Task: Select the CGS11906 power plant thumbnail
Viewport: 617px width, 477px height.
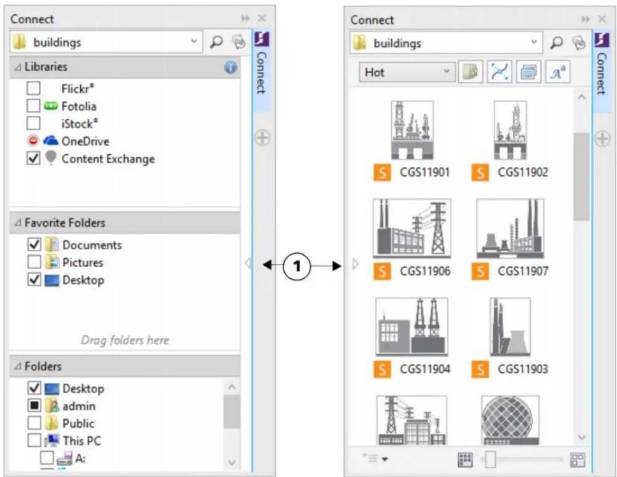Action: [412, 229]
